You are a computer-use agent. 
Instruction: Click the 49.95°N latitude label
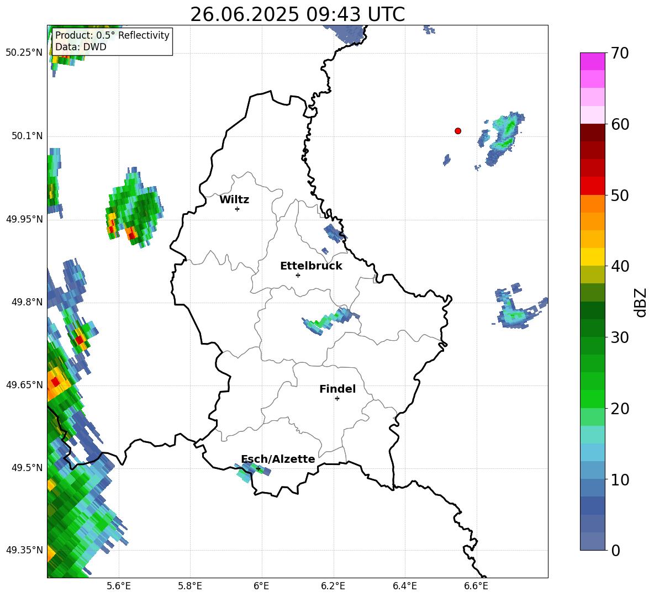(x=24, y=219)
